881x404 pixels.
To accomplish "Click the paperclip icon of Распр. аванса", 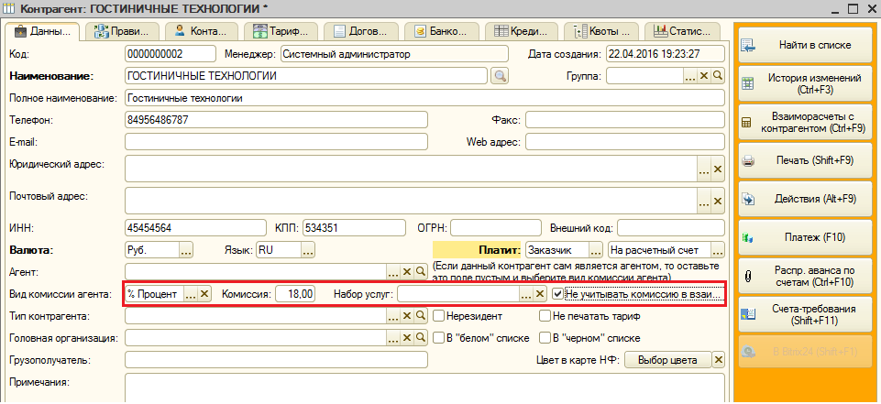I will point(747,277).
